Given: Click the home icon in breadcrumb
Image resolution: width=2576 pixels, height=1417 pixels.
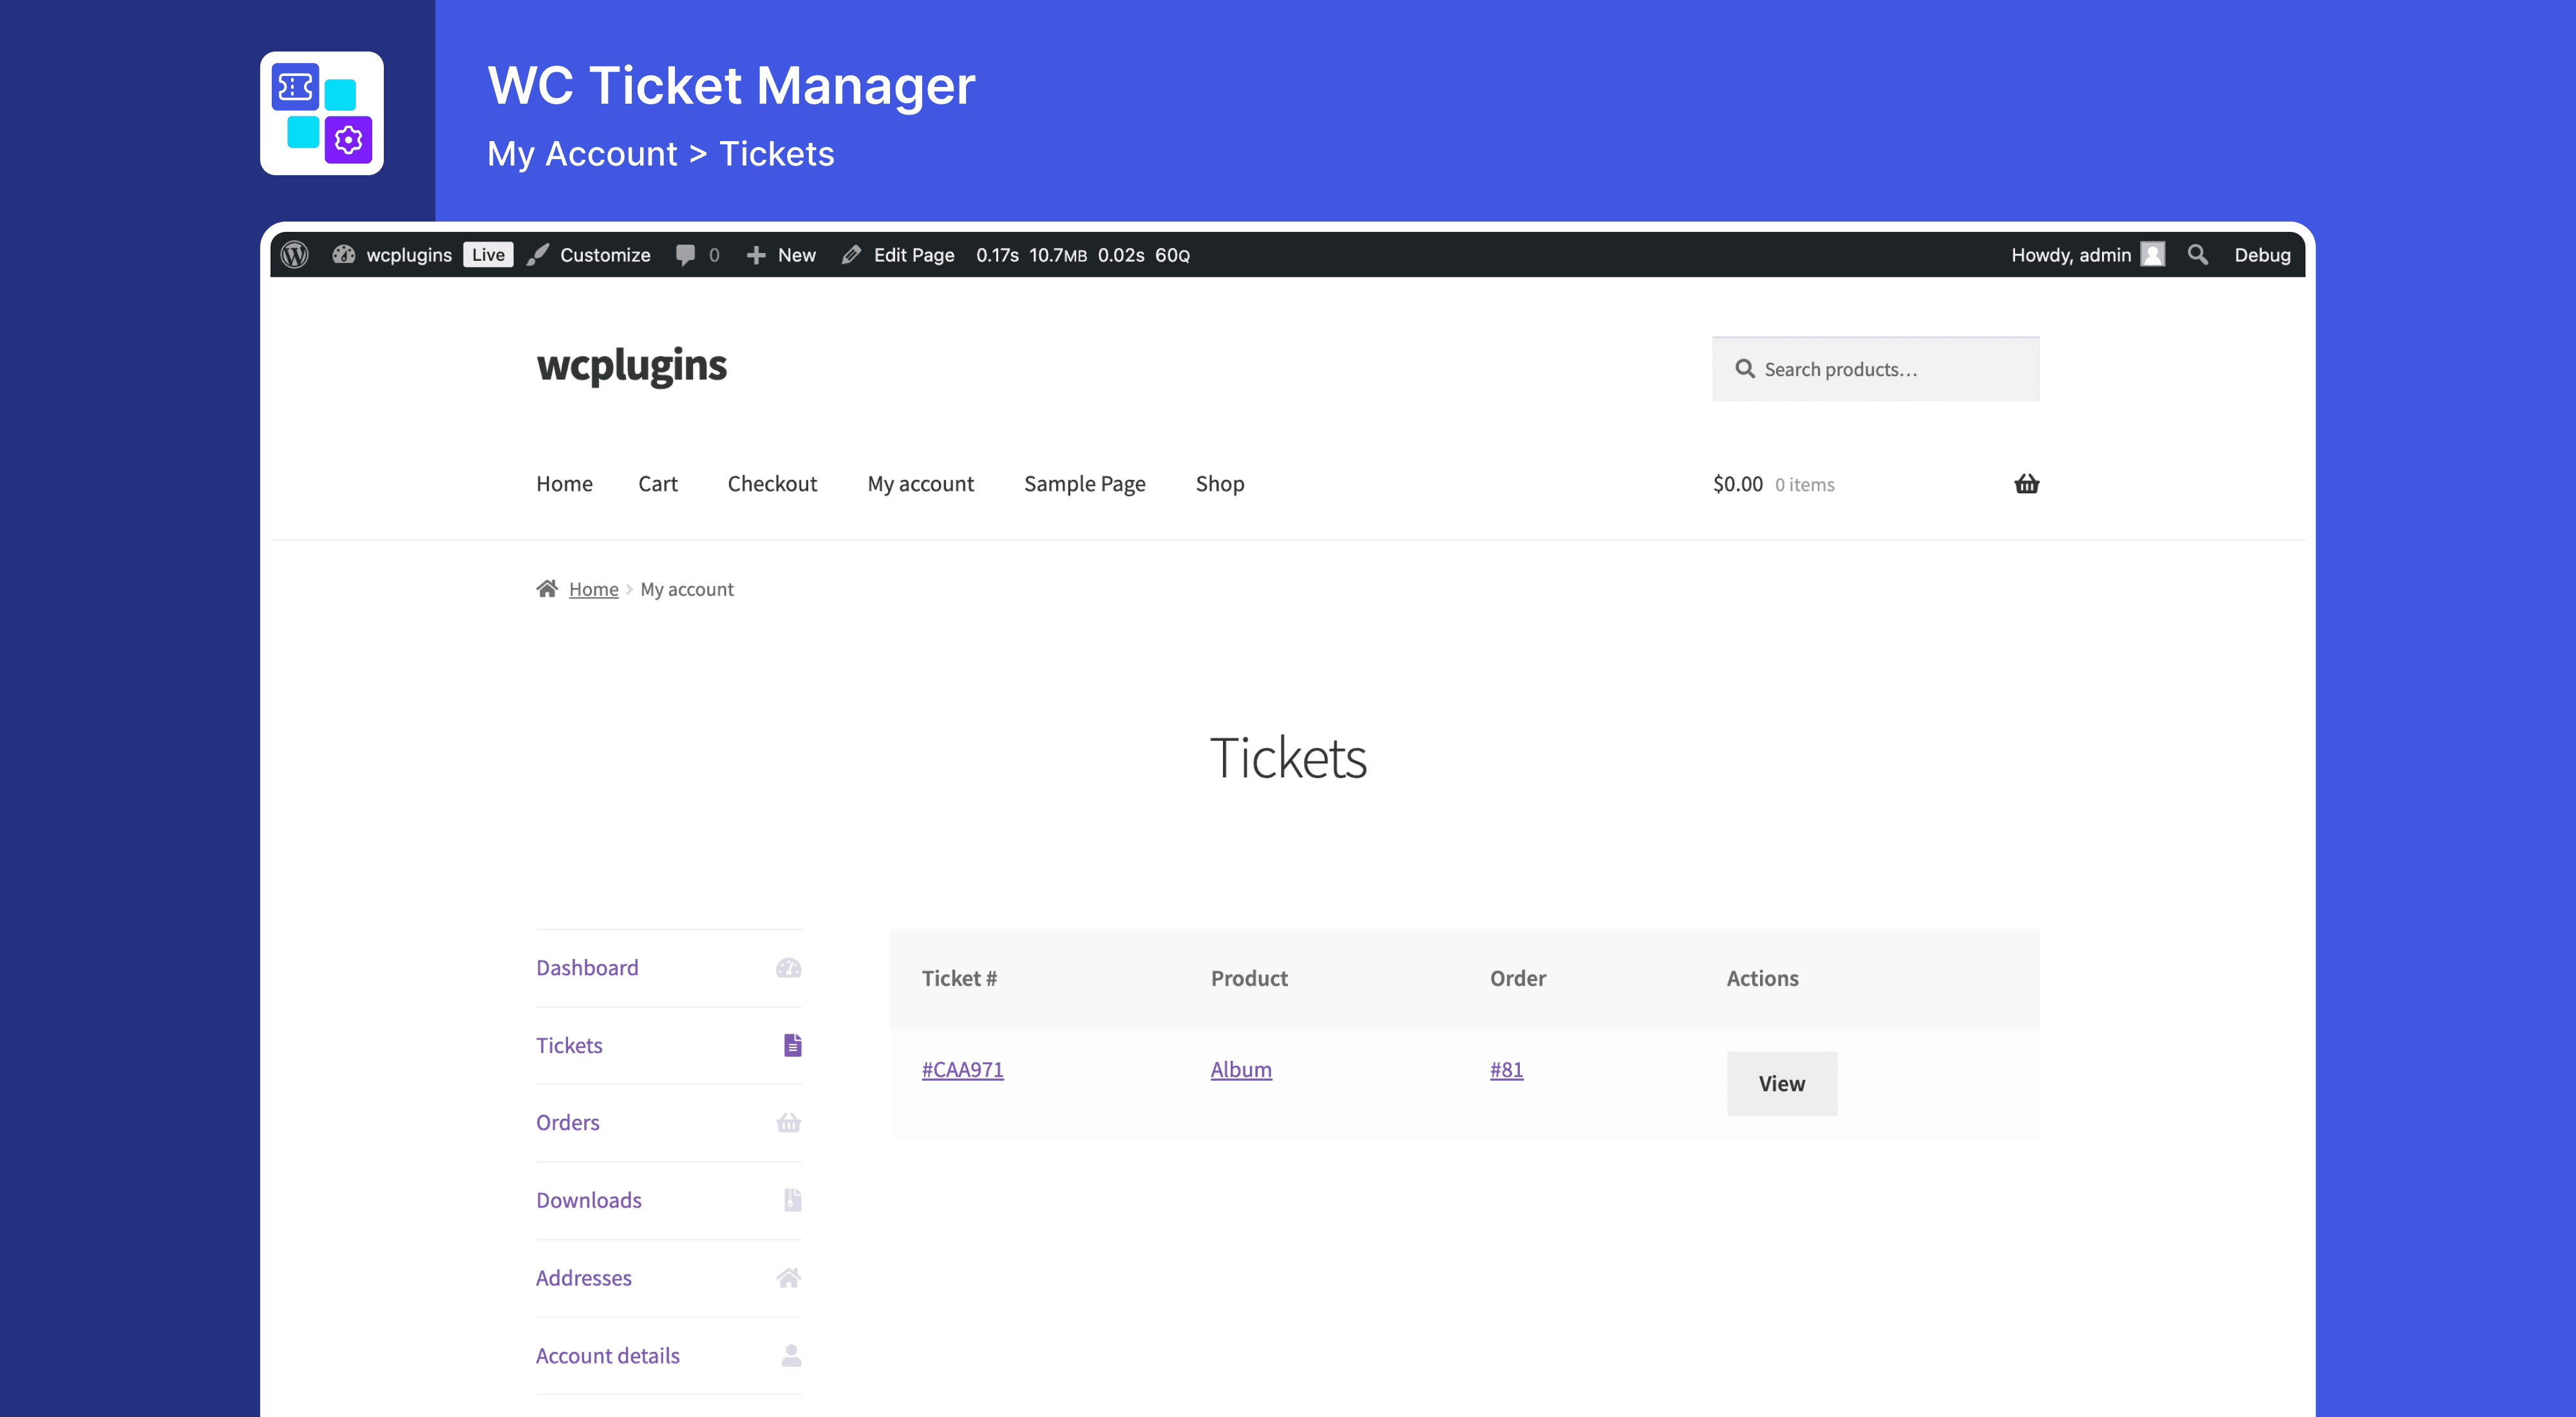Looking at the screenshot, I should click(546, 589).
